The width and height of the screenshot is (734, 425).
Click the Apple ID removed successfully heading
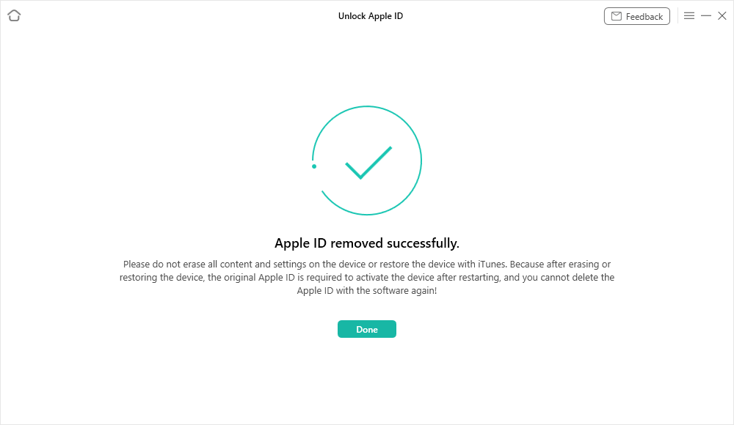[367, 243]
